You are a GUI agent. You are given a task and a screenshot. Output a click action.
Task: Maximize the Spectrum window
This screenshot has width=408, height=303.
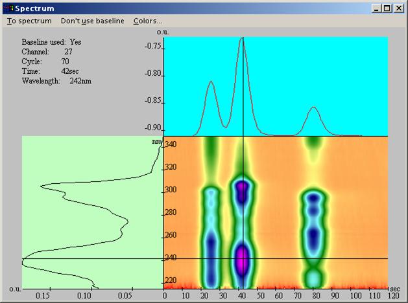(387, 8)
